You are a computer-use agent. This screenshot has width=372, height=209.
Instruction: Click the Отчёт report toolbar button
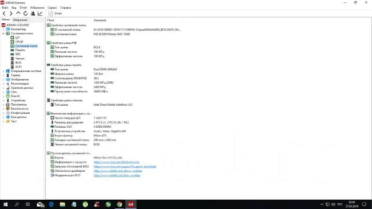click(x=55, y=13)
